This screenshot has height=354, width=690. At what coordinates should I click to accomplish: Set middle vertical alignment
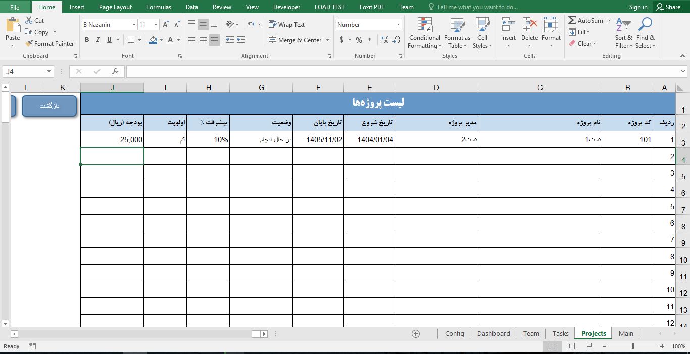click(203, 24)
